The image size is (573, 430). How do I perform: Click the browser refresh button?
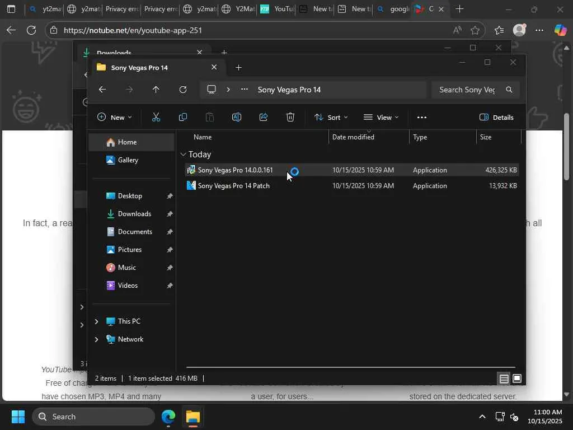(x=31, y=30)
